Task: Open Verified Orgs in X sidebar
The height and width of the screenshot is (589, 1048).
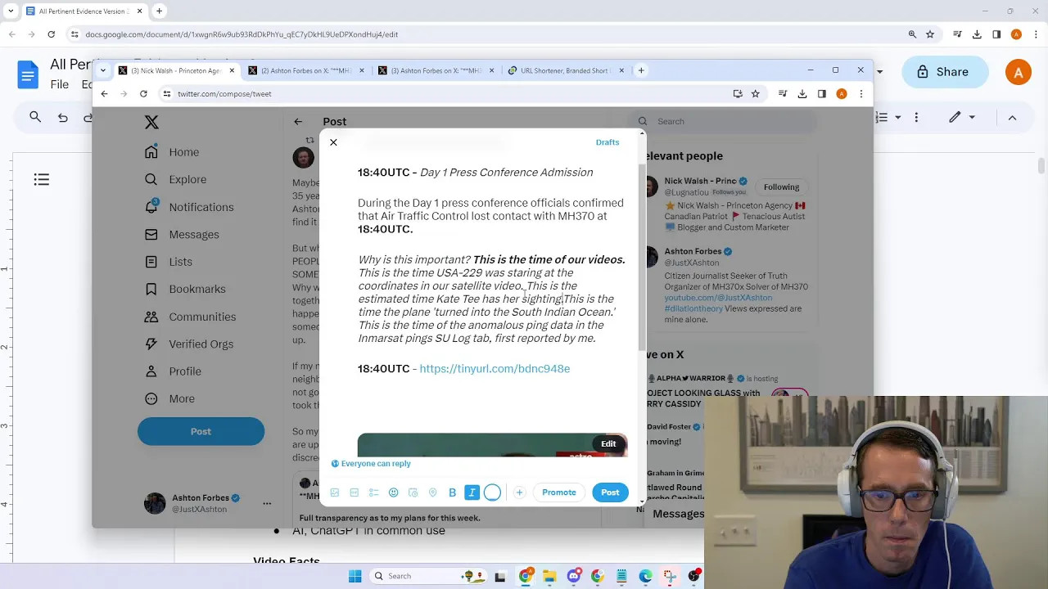Action: click(189, 344)
